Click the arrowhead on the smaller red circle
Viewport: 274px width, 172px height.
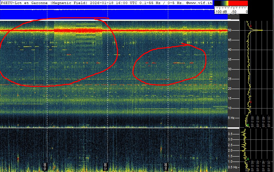point(185,44)
